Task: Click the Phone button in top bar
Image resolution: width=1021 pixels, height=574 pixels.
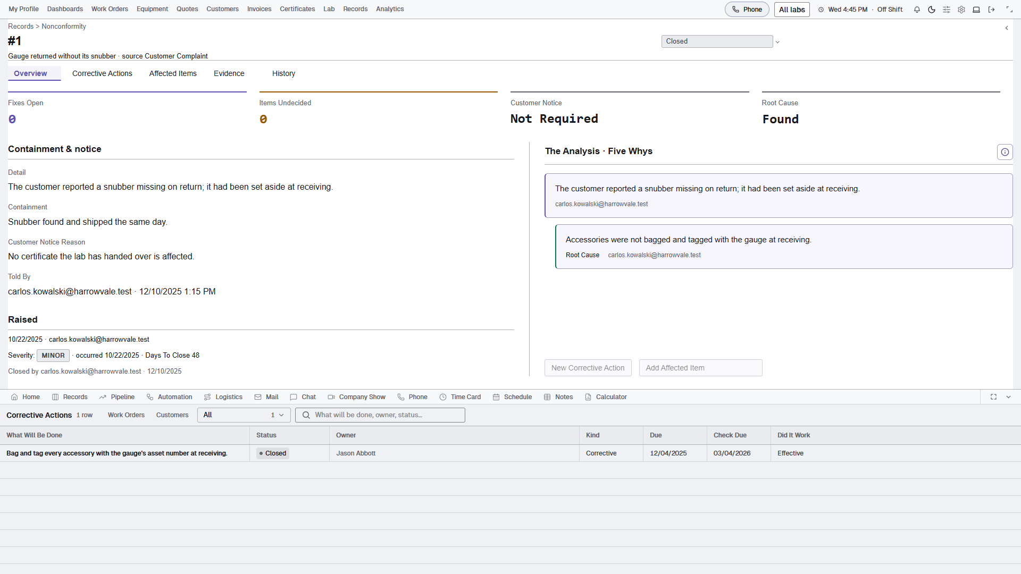Action: coord(747,10)
